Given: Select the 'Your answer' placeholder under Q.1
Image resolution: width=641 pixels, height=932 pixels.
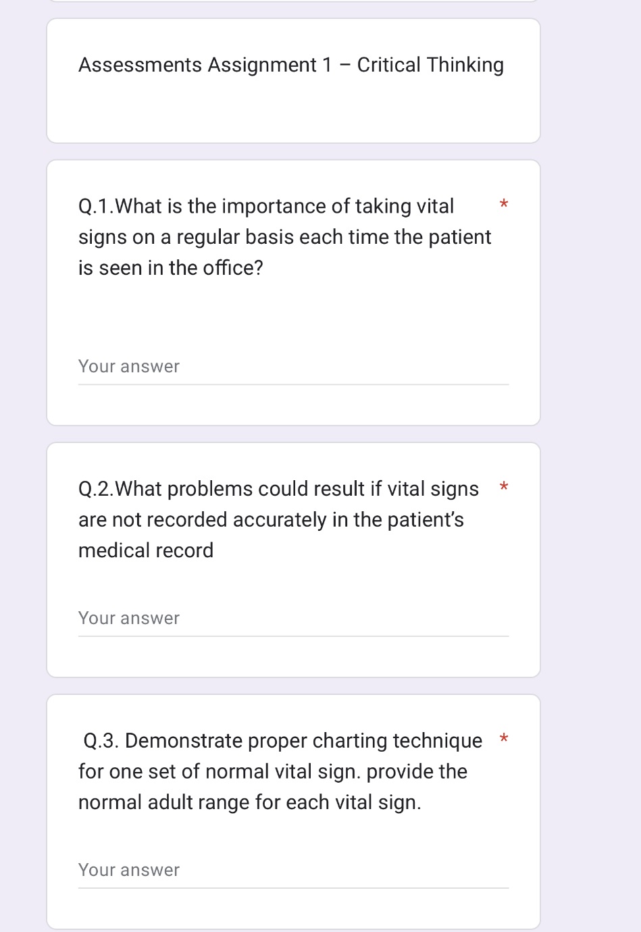Looking at the screenshot, I should click(x=128, y=366).
